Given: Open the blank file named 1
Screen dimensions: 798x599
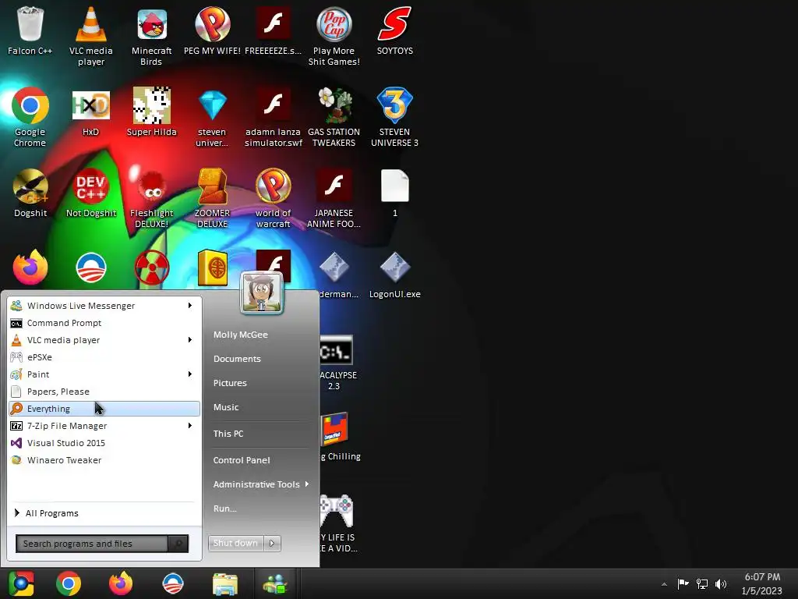Looking at the screenshot, I should pos(395,193).
